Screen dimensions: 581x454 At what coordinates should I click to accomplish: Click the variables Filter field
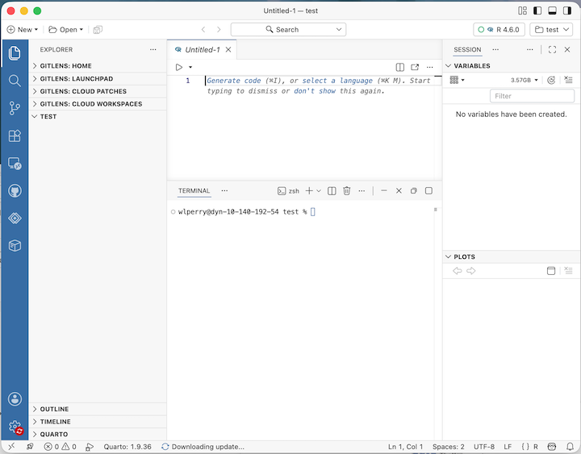532,96
